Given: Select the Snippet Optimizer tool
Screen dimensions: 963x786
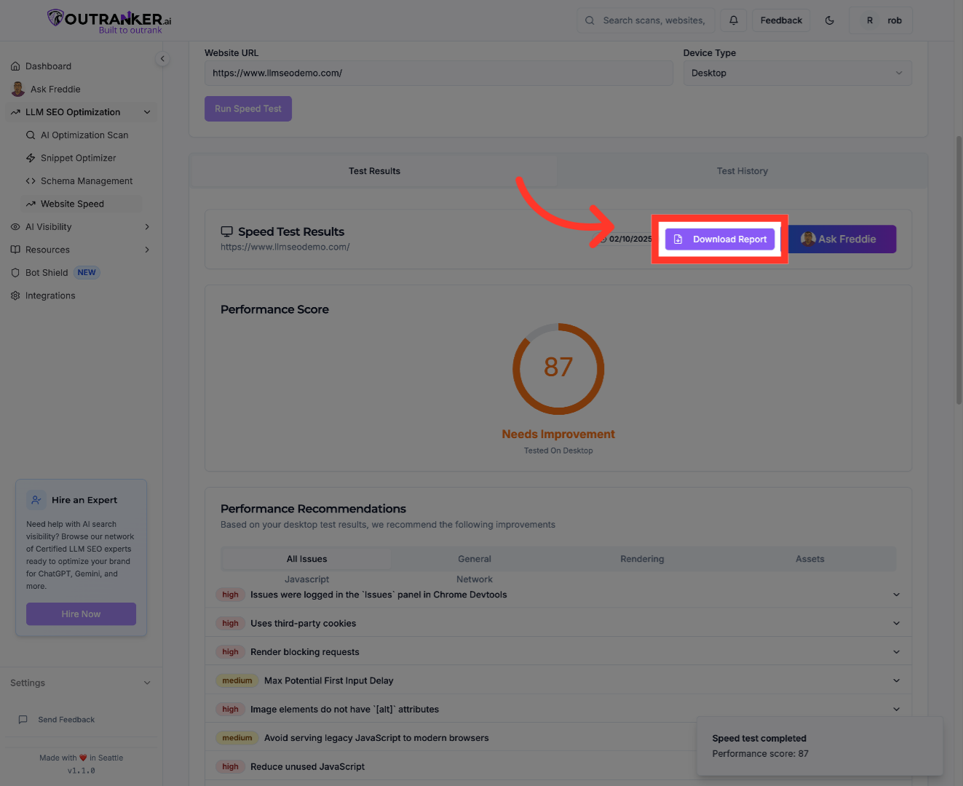Looking at the screenshot, I should pos(79,158).
